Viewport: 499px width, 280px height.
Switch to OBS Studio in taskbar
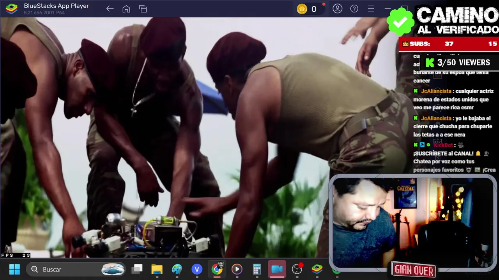click(x=297, y=269)
